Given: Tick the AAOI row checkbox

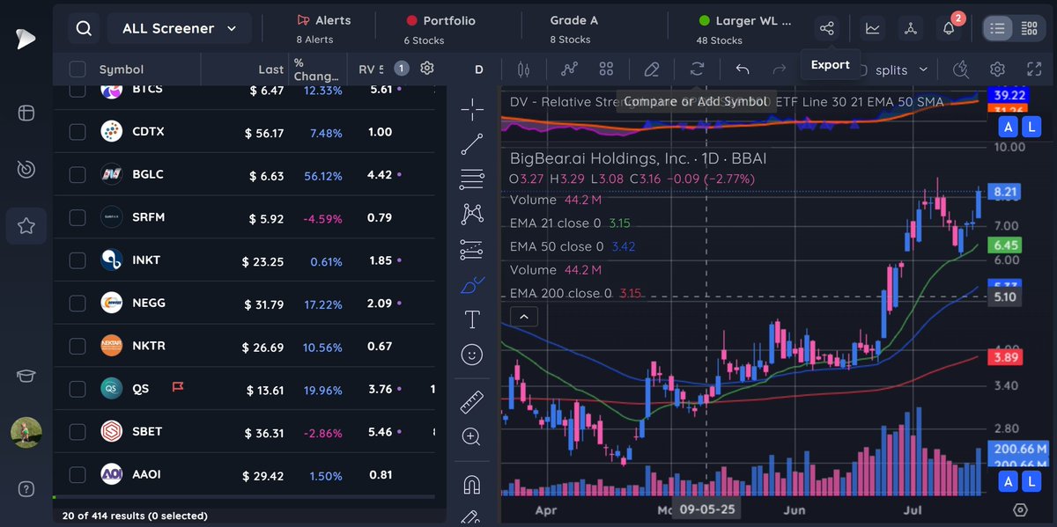Looking at the screenshot, I should [78, 474].
